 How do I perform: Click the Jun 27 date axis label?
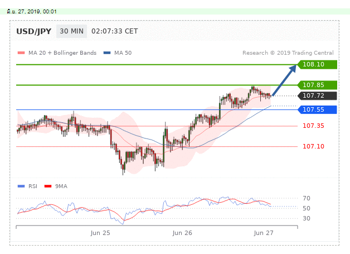[264, 233]
